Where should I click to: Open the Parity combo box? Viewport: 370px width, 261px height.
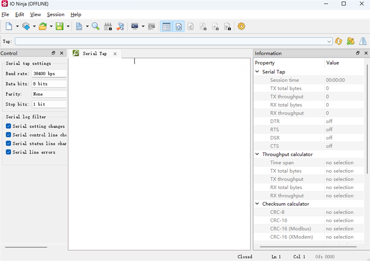[x=49, y=94]
